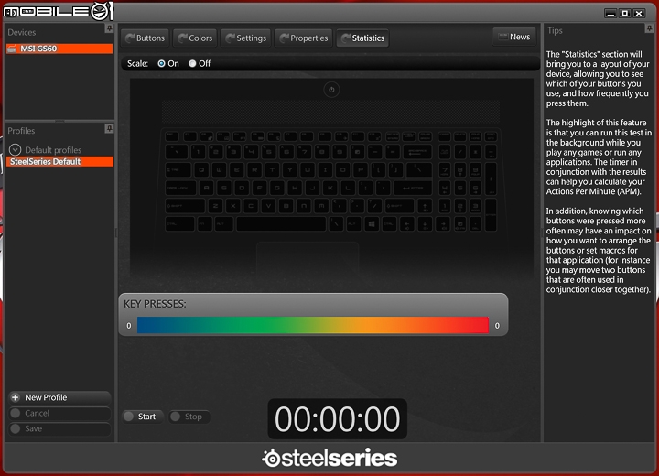Select the SteelSeries Default profile
The image size is (659, 476).
59,161
